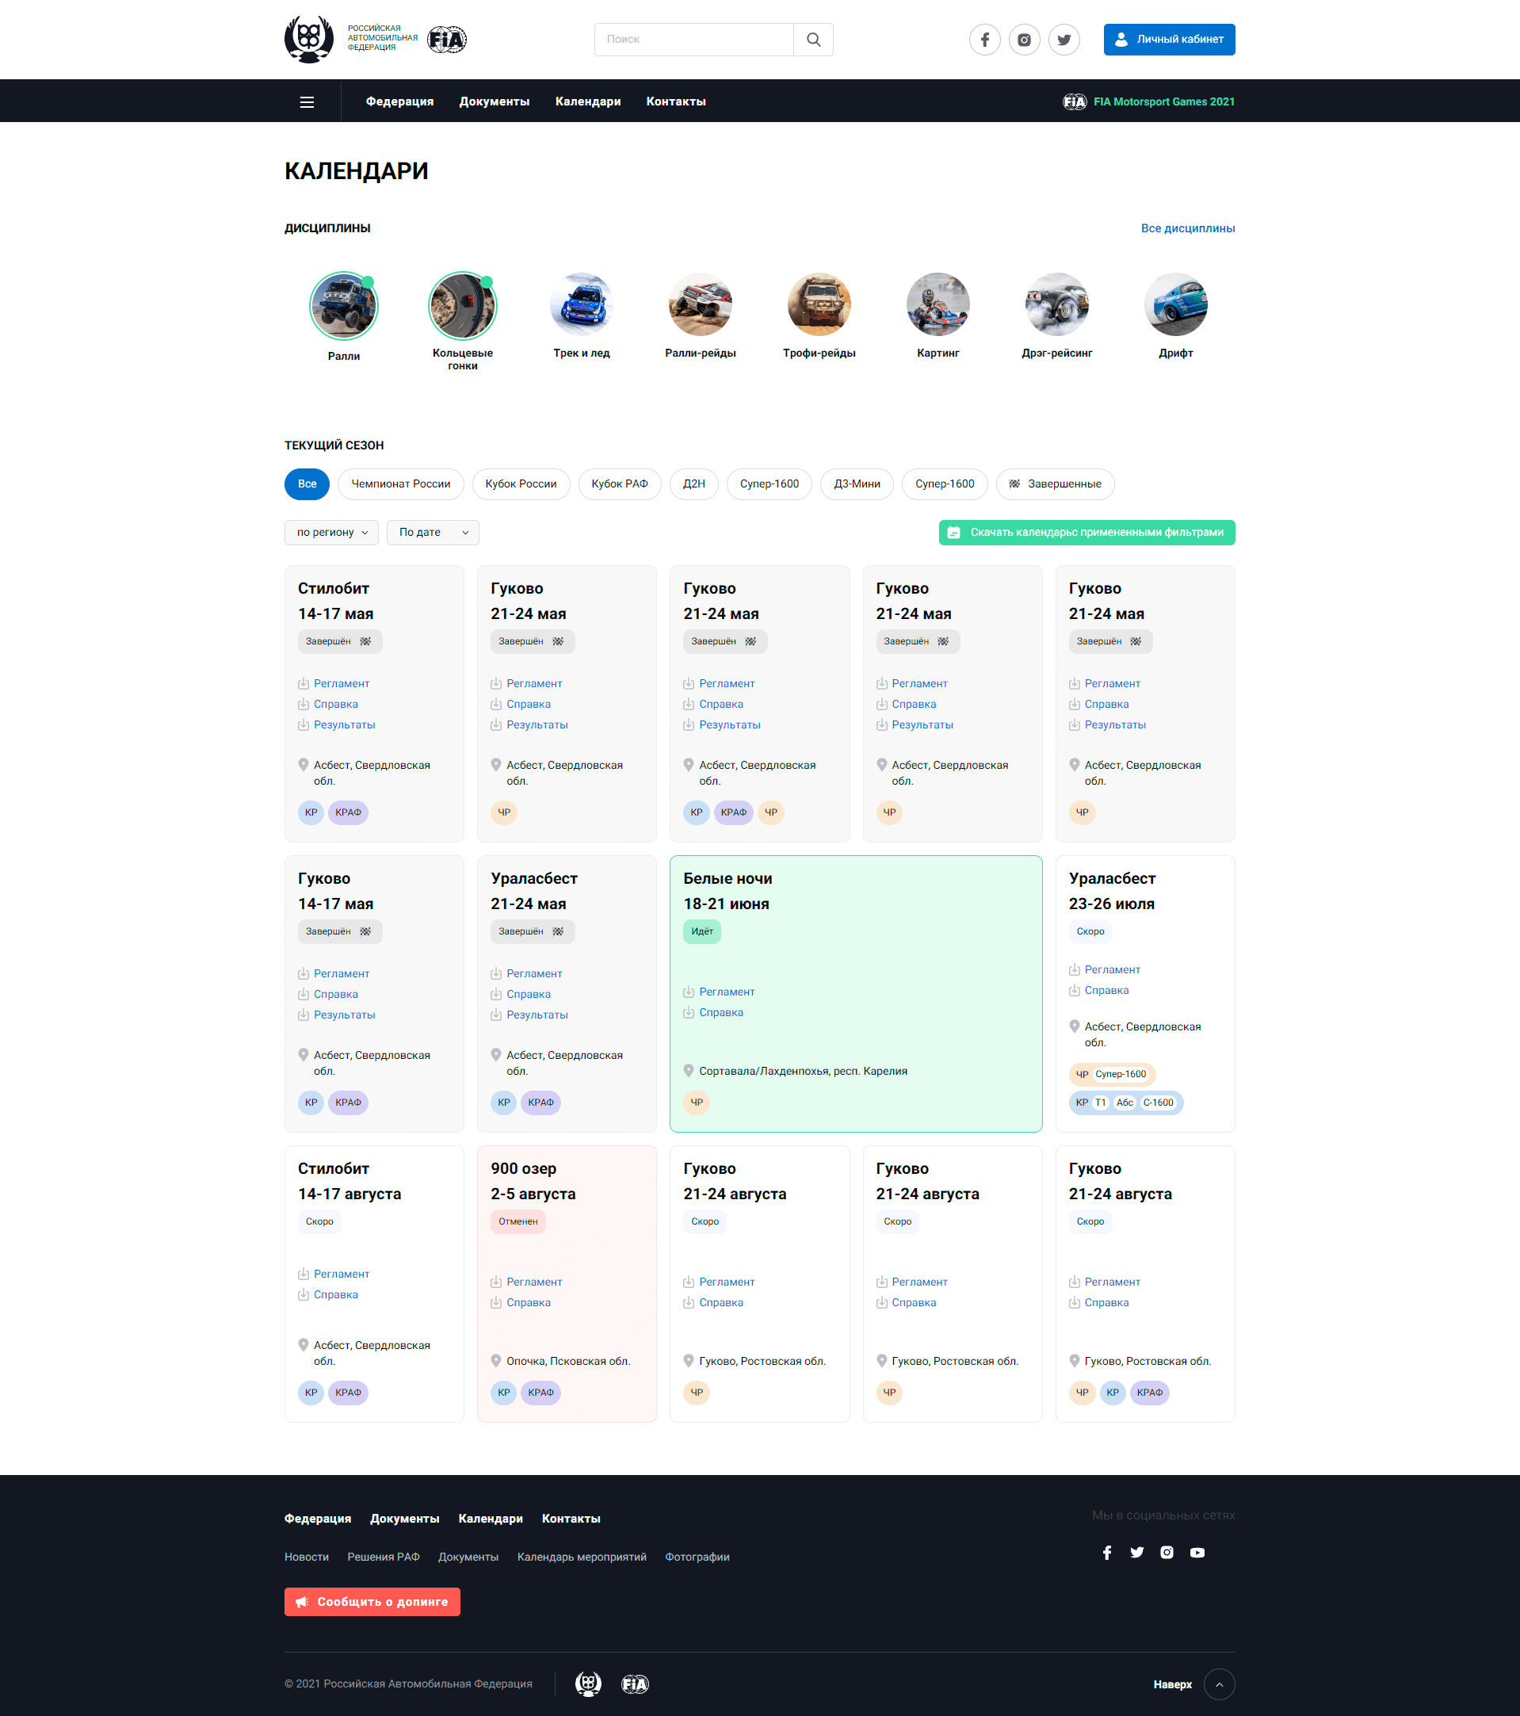Open Instagram icon in header

[1024, 40]
